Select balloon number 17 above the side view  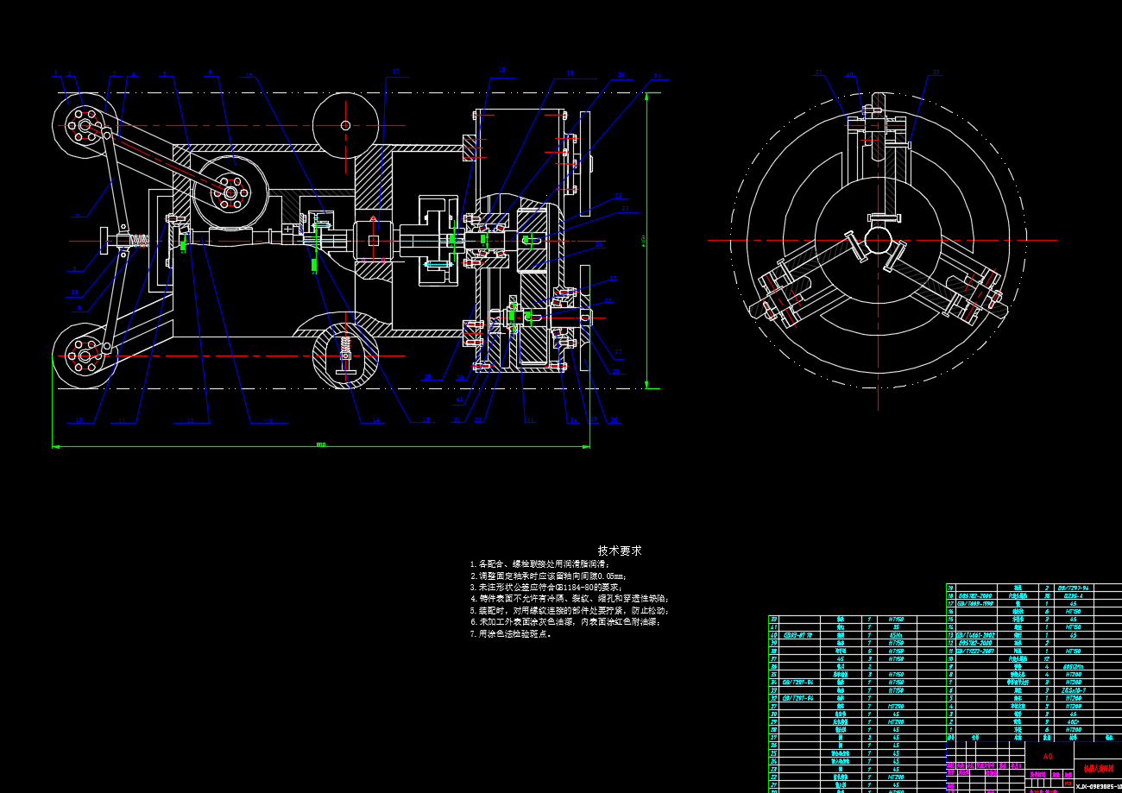pyautogui.click(x=395, y=72)
